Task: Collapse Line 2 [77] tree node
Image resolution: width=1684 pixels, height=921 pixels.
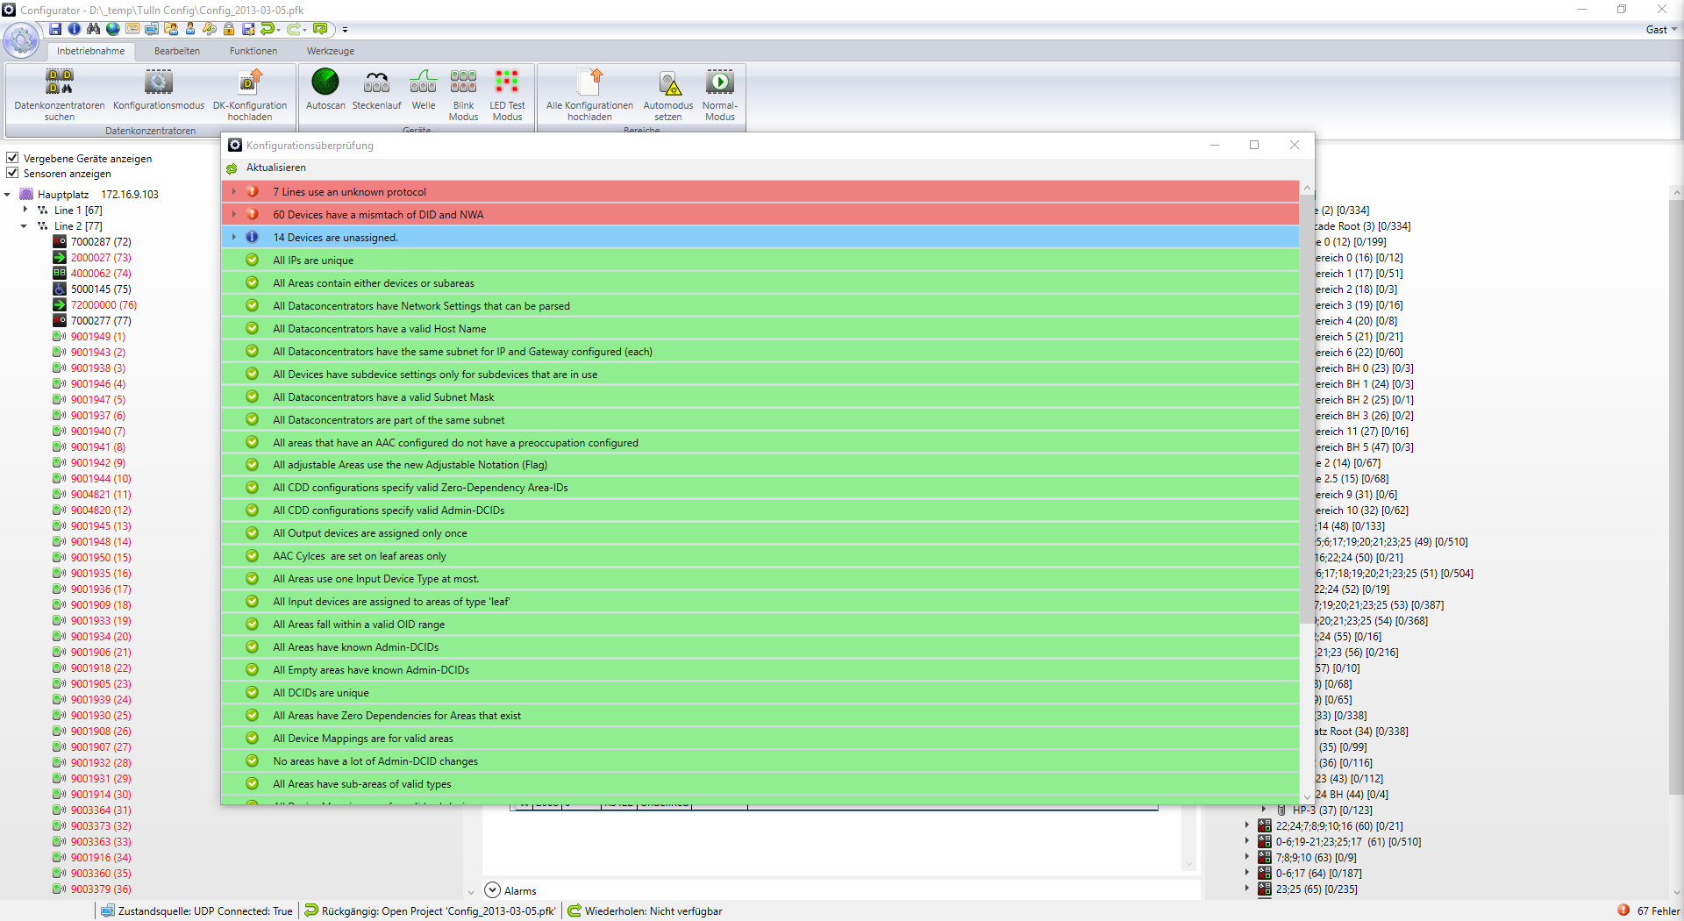Action: click(25, 226)
